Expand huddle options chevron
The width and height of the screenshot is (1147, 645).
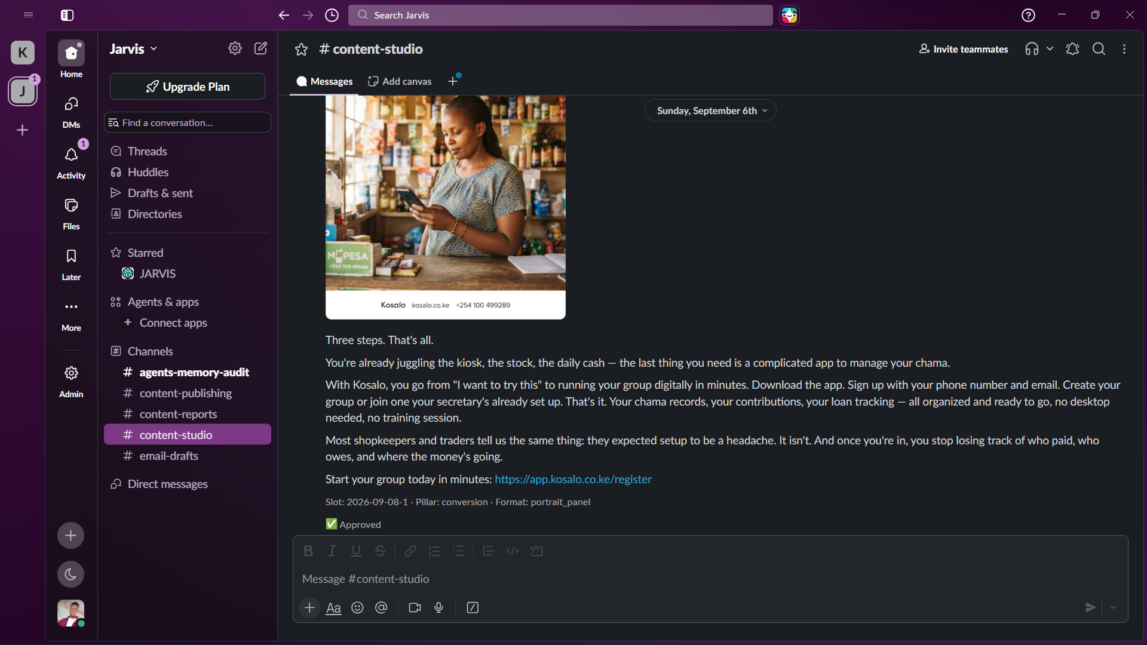(1050, 49)
